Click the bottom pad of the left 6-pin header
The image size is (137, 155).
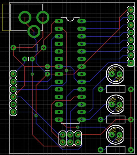coord(13,112)
